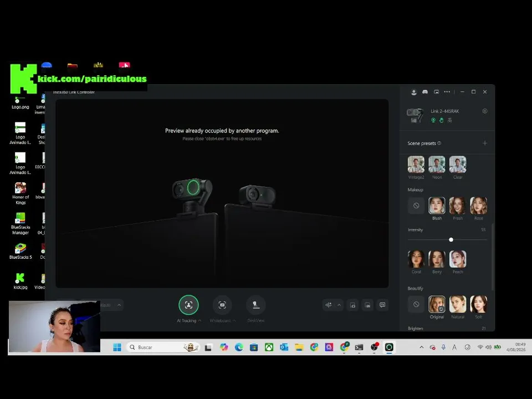Click the audio waveform icon
The image size is (532, 399).
click(x=329, y=305)
